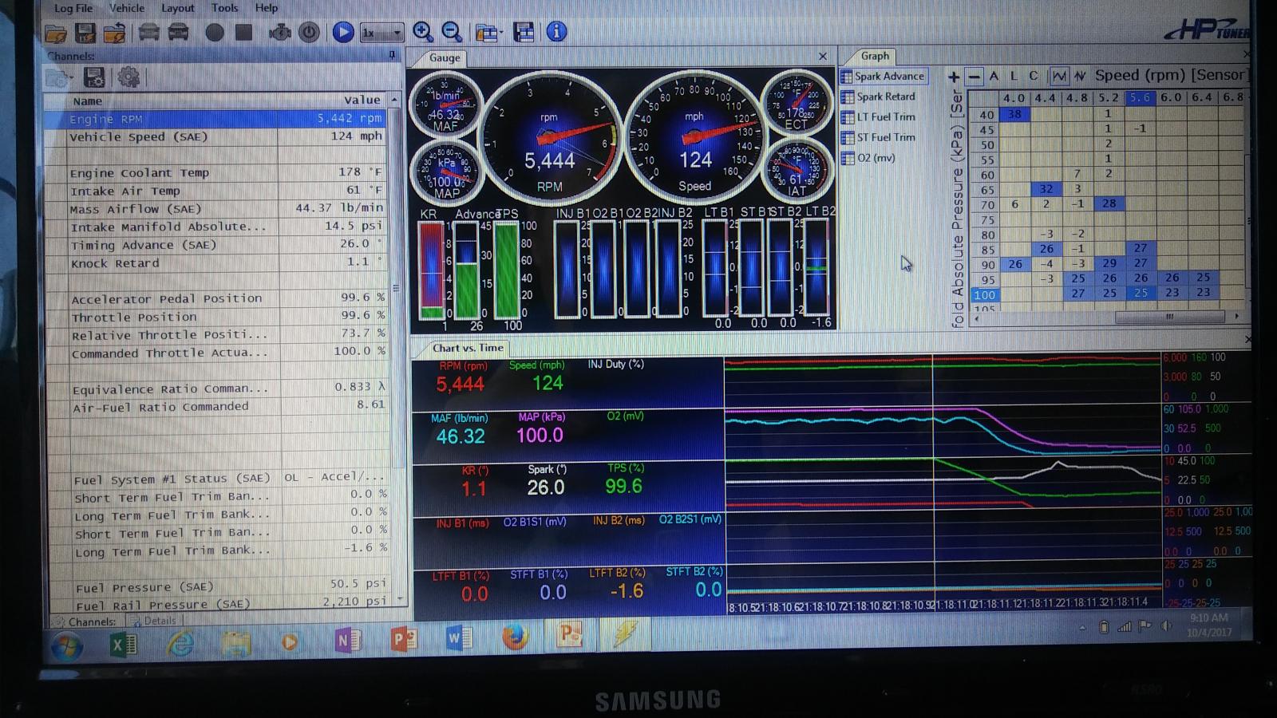Click the Channels tab at panel bottom
1277x718 pixels.
coord(85,621)
